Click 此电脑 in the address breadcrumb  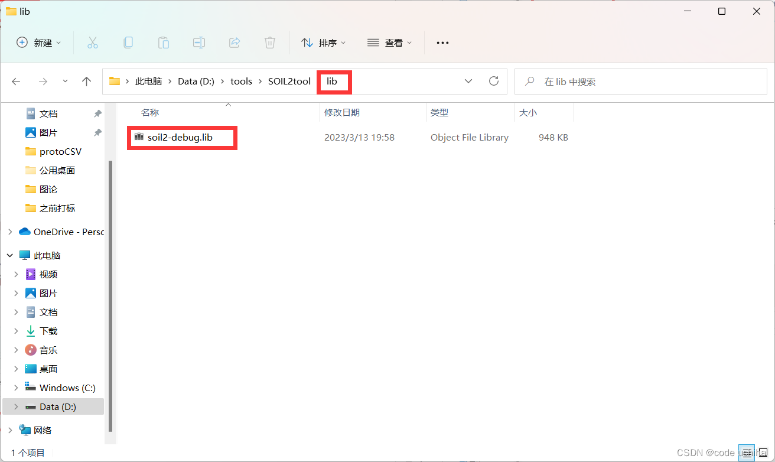coord(148,82)
